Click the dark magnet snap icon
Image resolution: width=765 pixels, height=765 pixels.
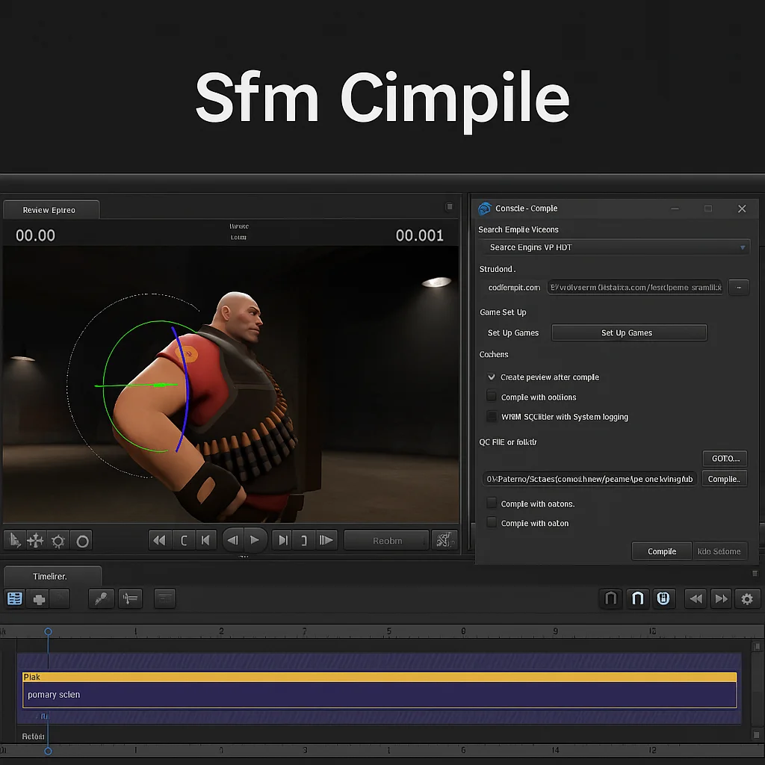click(x=611, y=598)
